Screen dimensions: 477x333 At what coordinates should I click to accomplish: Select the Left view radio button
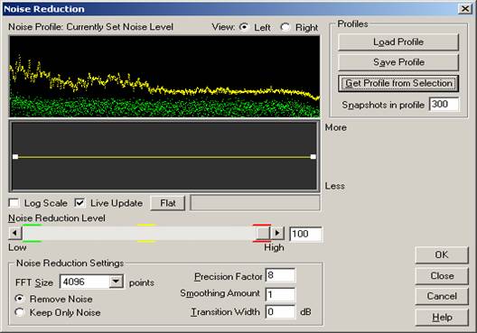(244, 27)
